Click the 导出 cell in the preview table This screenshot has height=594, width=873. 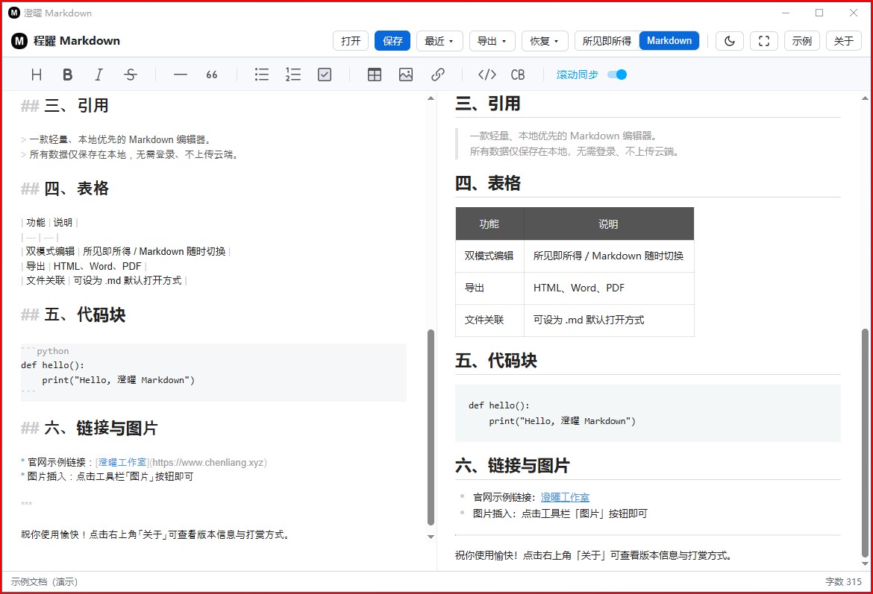(489, 288)
